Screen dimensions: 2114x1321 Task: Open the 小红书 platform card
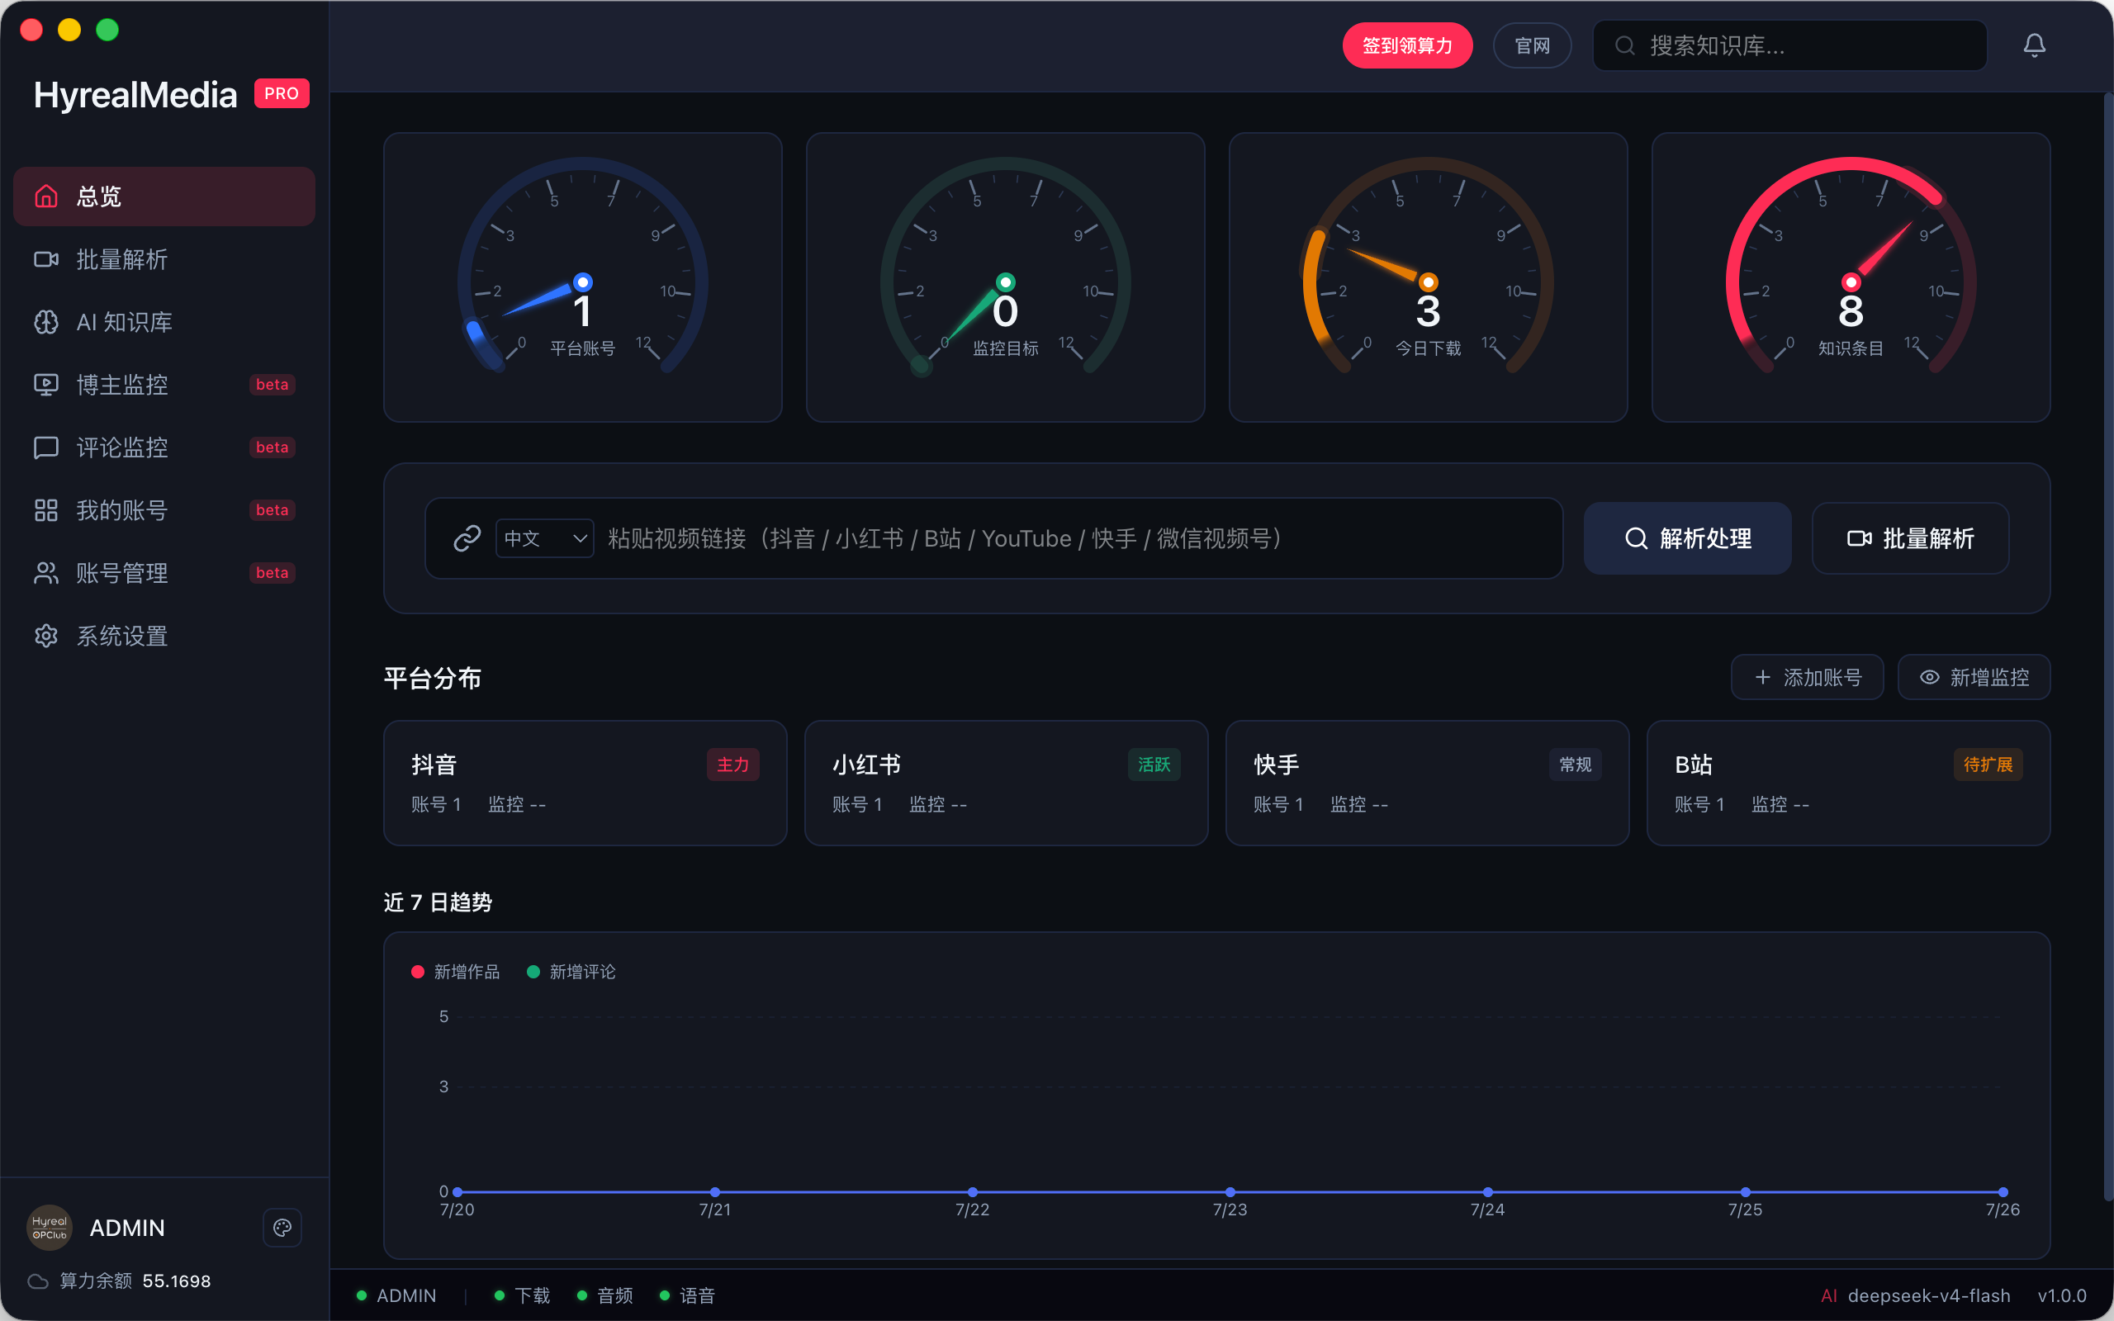point(1007,783)
